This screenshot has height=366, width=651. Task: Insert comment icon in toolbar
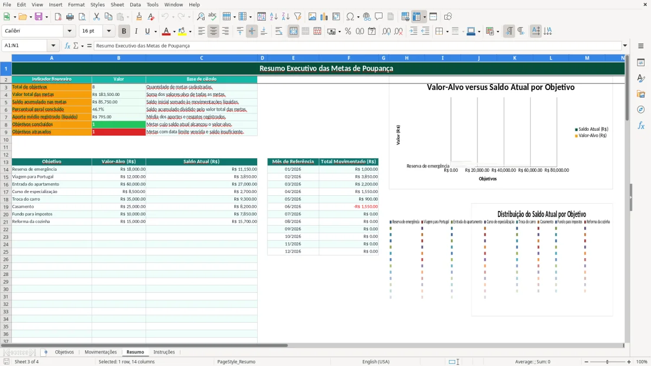tap(379, 17)
